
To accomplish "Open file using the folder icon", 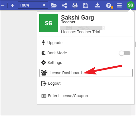I will tap(54, 5).
